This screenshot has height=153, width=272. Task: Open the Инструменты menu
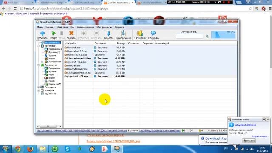[105, 27]
